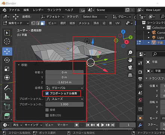This screenshot has height=135, width=165.
Task: Enable the 接続 checkbox
Action: pyautogui.click(x=47, y=110)
